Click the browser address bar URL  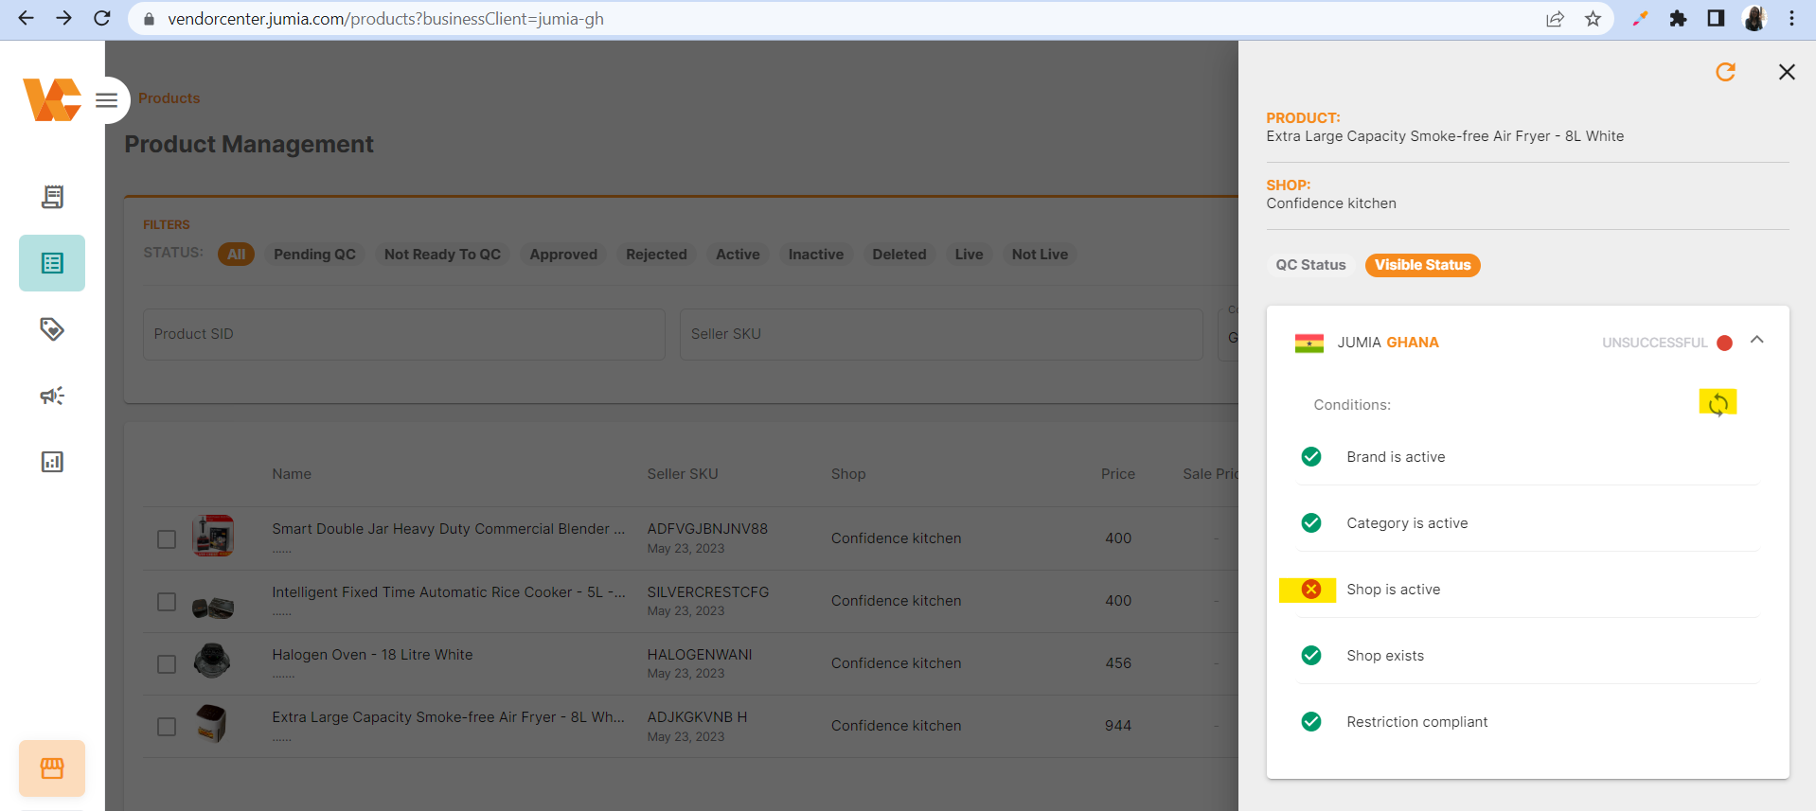tap(385, 19)
